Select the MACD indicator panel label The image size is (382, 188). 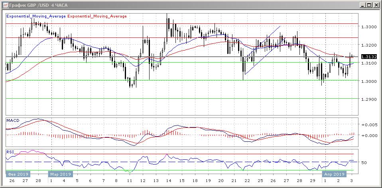[13, 120]
